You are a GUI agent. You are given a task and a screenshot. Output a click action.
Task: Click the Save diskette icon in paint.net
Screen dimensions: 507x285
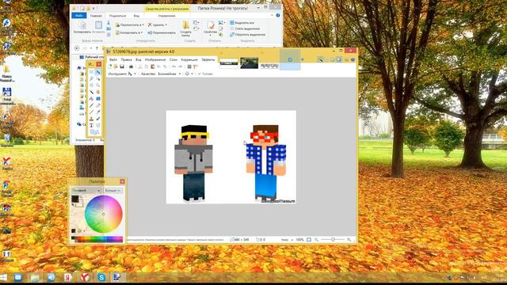coord(122,66)
